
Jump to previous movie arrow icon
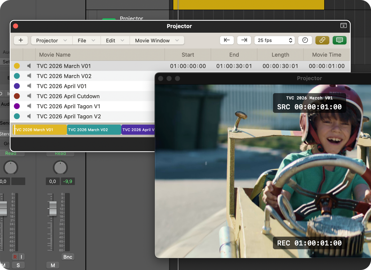(227, 40)
